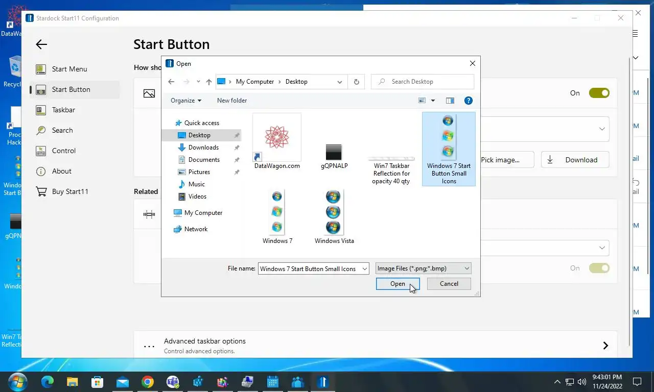This screenshot has width=654, height=392.
Task: Select the Start Button sidebar item
Action: pyautogui.click(x=75, y=89)
